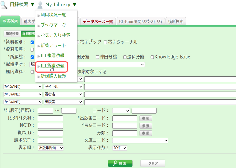236x168 pixels.
Task: Enable the 電子ブック checkbox
Action: coord(77,42)
